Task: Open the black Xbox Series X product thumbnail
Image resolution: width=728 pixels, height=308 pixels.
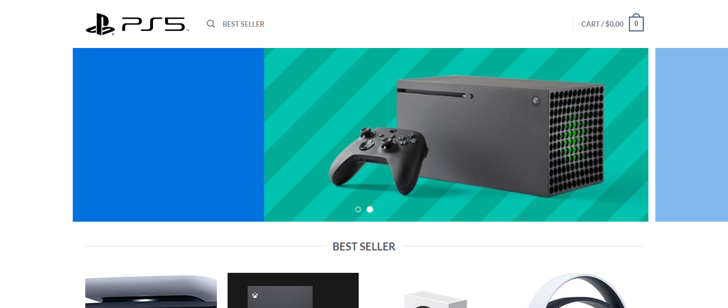Action: pos(293,290)
